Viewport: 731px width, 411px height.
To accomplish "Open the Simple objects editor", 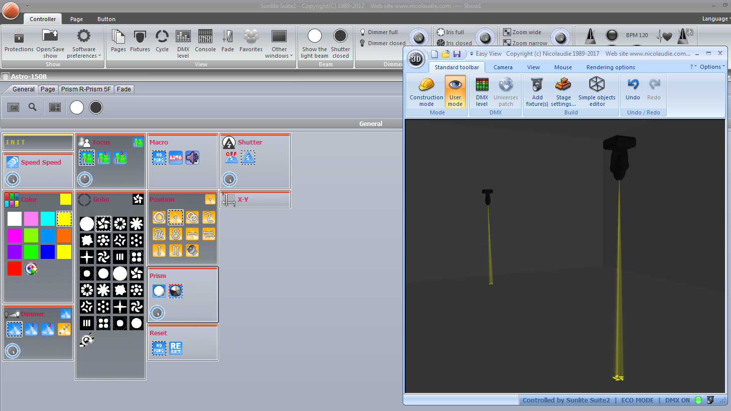I will (597, 92).
